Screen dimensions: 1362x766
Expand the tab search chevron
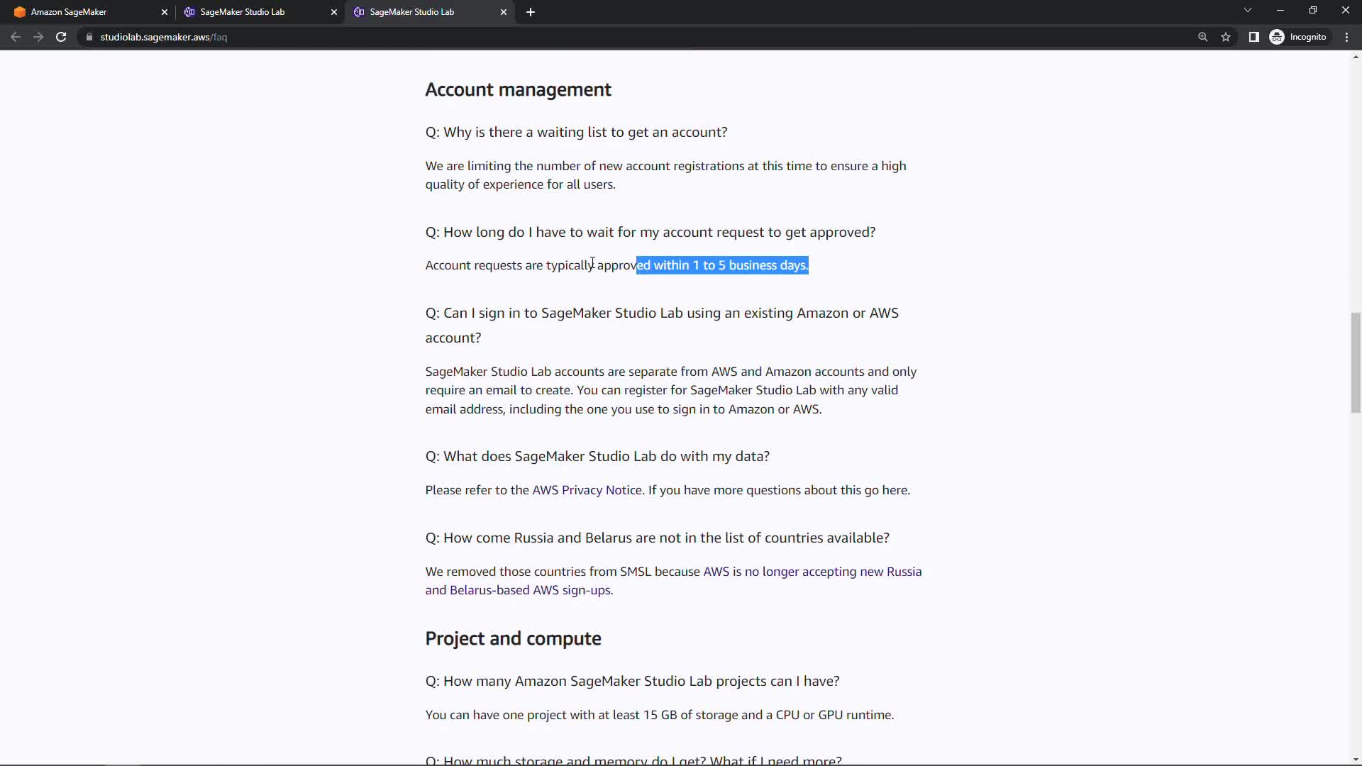1247,11
